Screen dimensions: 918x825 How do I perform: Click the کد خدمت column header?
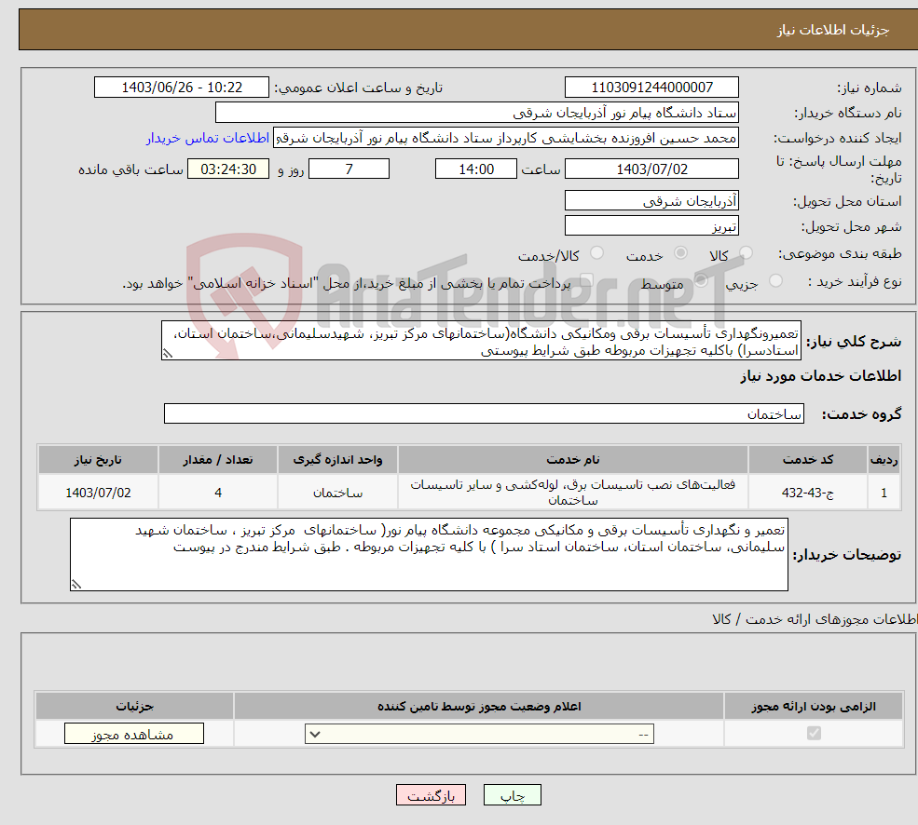click(807, 460)
